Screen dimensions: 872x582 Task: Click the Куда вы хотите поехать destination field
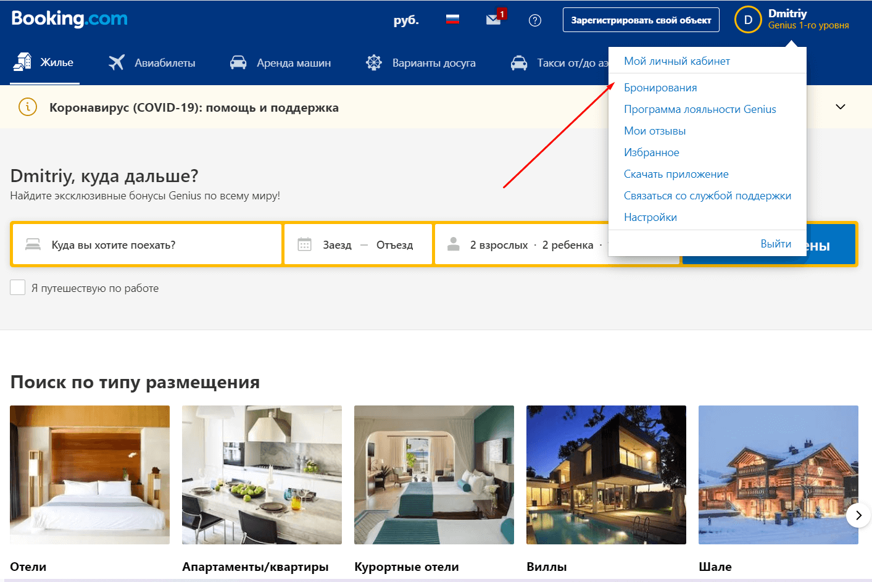(147, 244)
